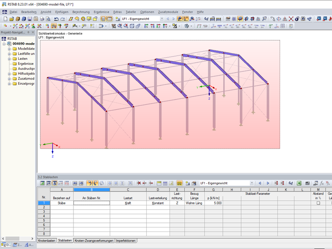Click the Save floppy disk icon
332x249 pixels.
click(x=30, y=19)
